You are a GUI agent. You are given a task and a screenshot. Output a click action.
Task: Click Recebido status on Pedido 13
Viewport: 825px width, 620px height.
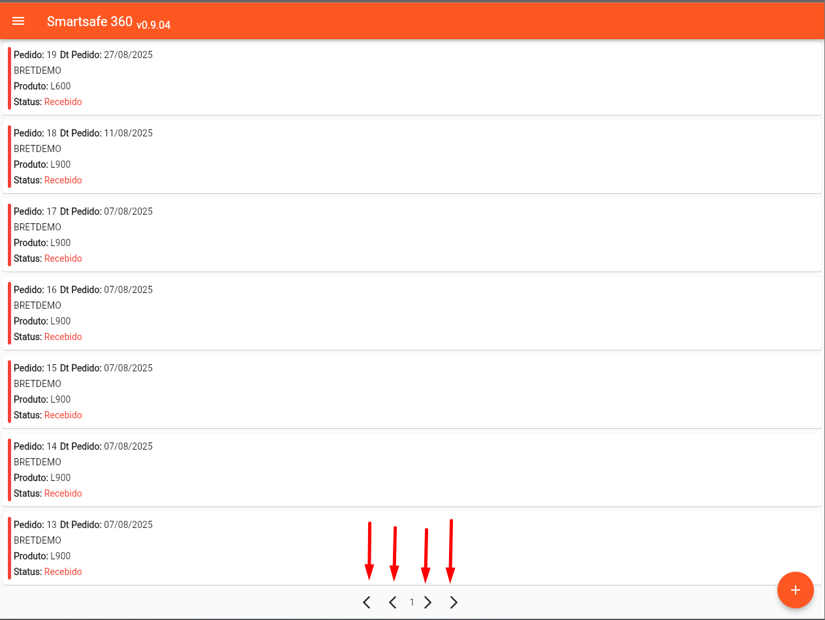[x=63, y=572]
